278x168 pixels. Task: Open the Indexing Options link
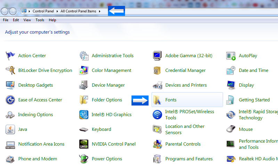click(35, 114)
